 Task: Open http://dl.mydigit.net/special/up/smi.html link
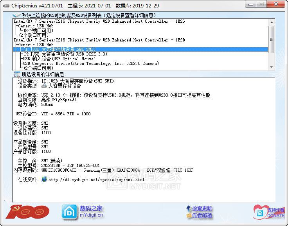click(x=96, y=179)
